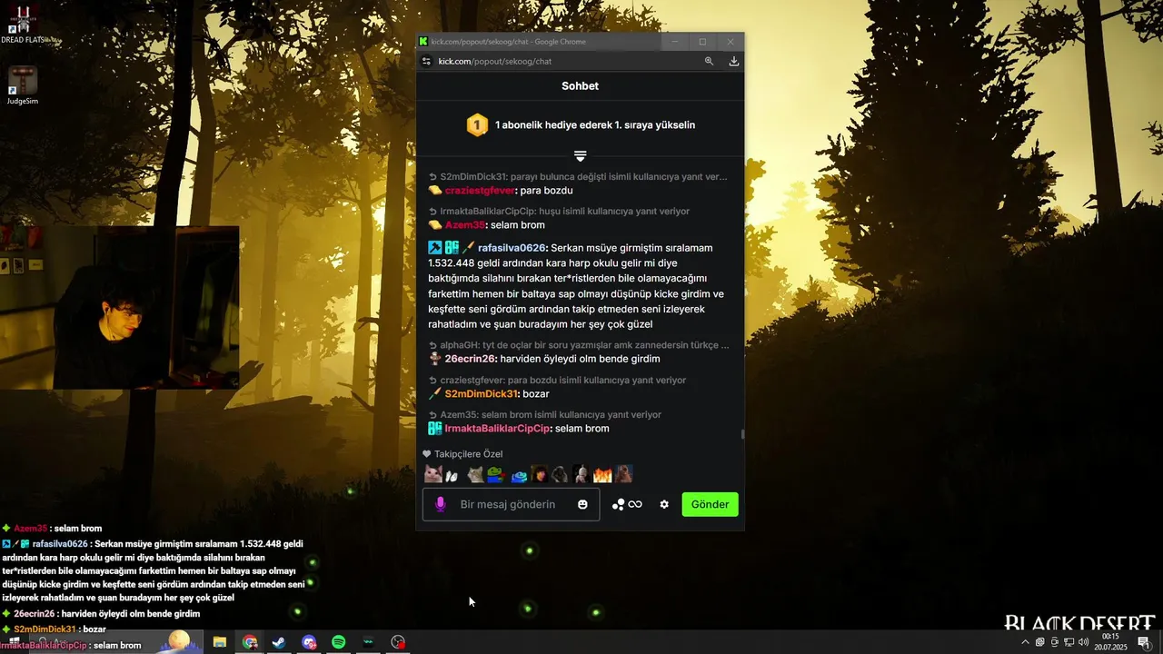Screen dimensions: 1163x654
Task: Click username Azem35 in chat window
Action: (x=465, y=225)
